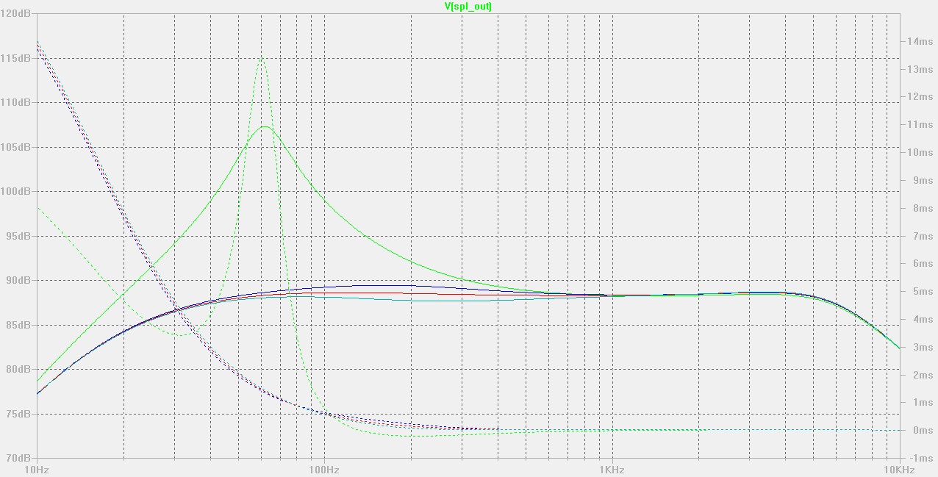Click the 115dB left axis label
Screen dimensions: 938x477
pos(17,58)
